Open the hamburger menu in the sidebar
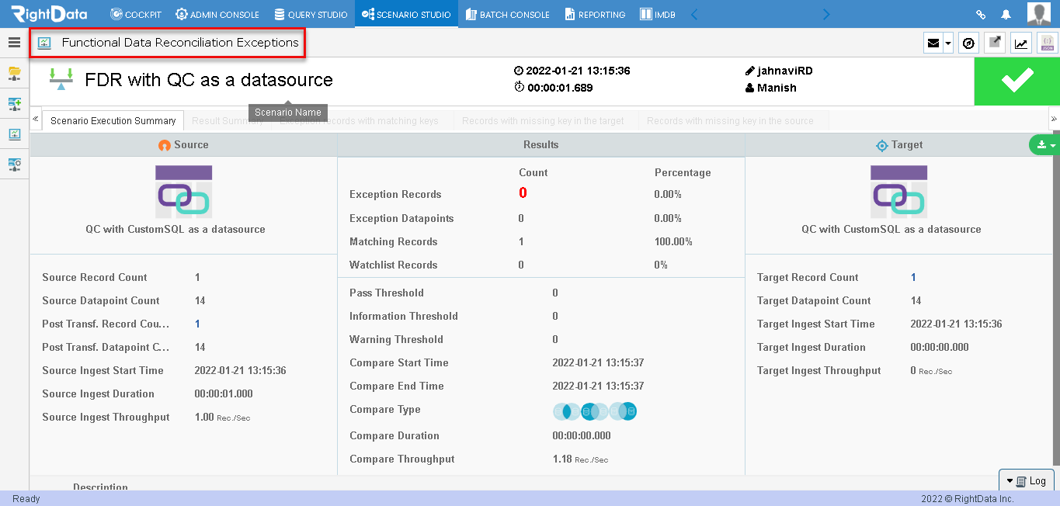The height and width of the screenshot is (506, 1060). (x=14, y=43)
